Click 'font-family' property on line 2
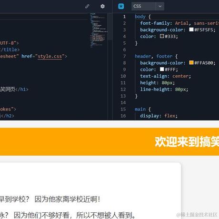Viewport: 219px width, 219px height. (x=155, y=23)
